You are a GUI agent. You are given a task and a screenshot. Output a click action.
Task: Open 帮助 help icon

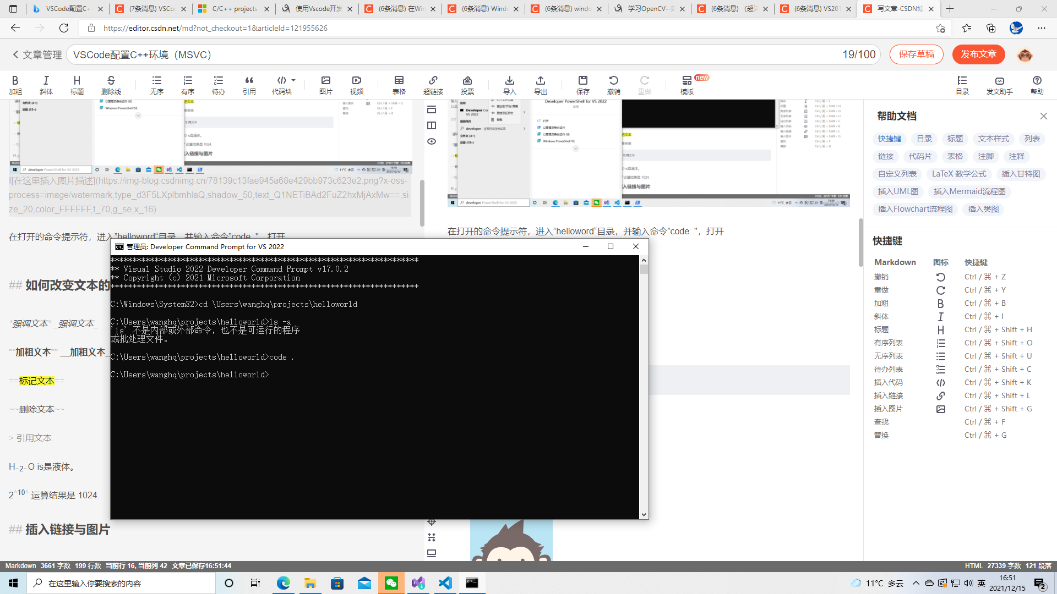coord(1037,85)
